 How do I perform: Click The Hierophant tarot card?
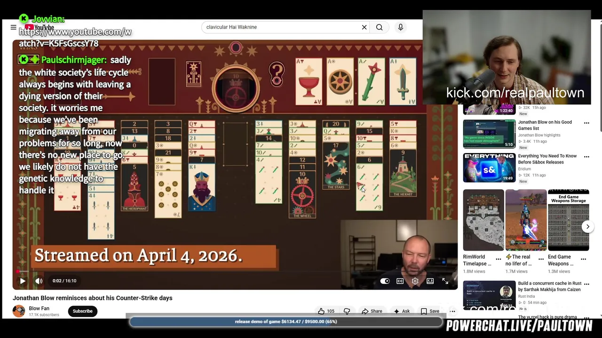tap(135, 187)
